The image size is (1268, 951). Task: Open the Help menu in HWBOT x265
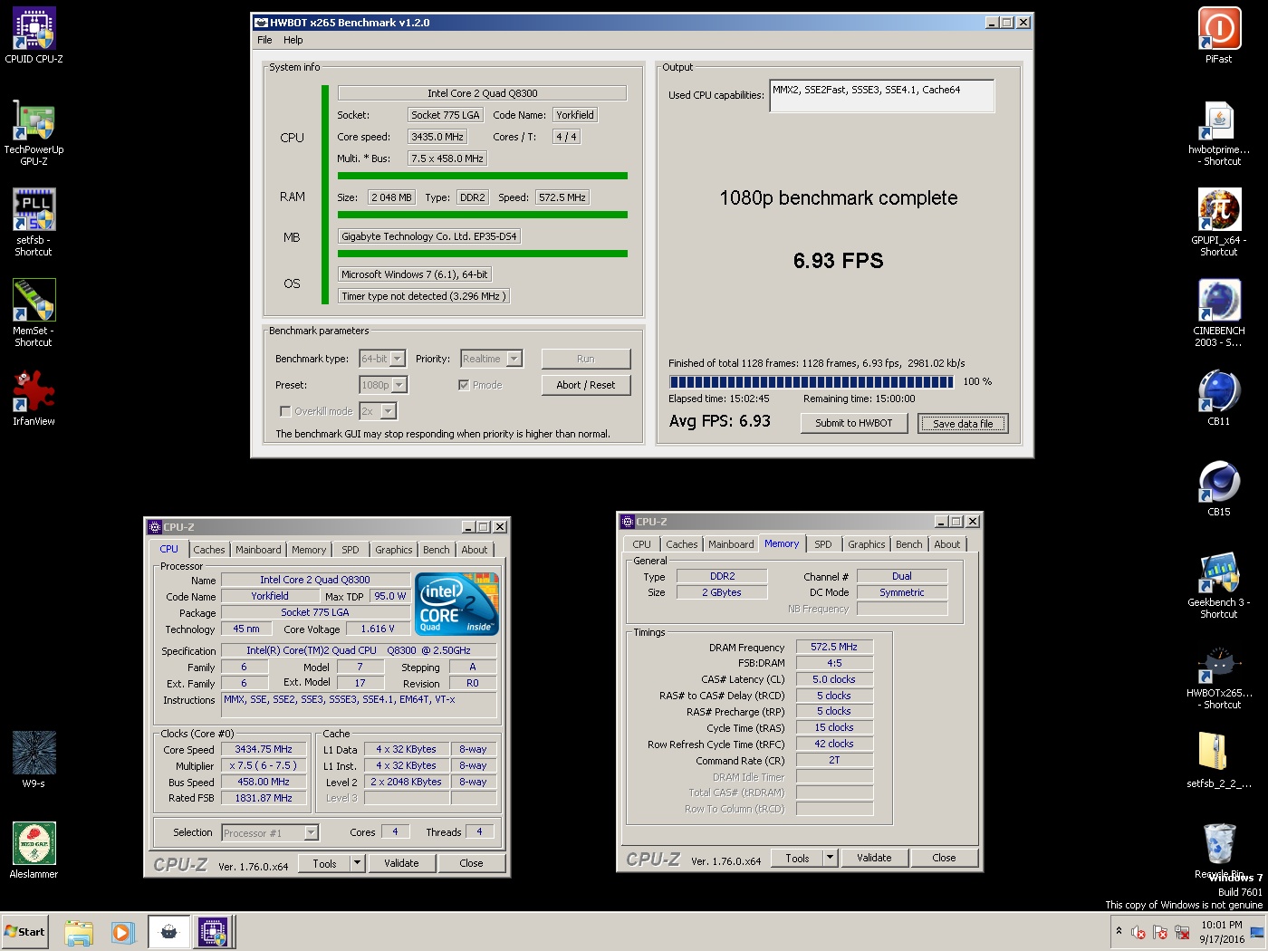[x=293, y=40]
